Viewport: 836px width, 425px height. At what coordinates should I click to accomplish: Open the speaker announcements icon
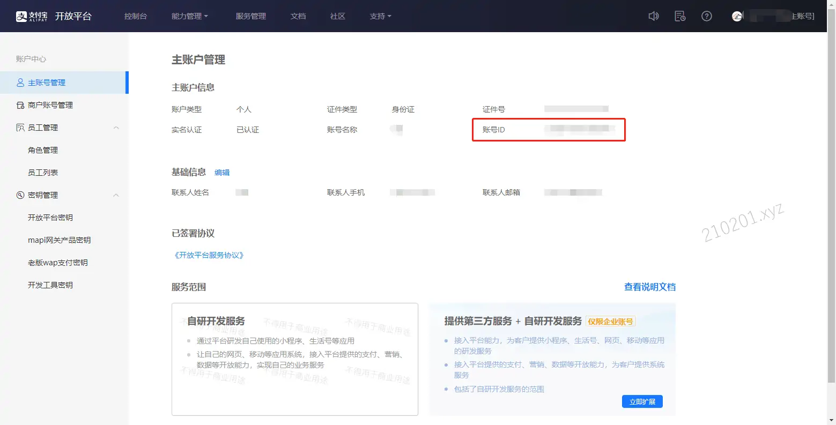point(654,16)
